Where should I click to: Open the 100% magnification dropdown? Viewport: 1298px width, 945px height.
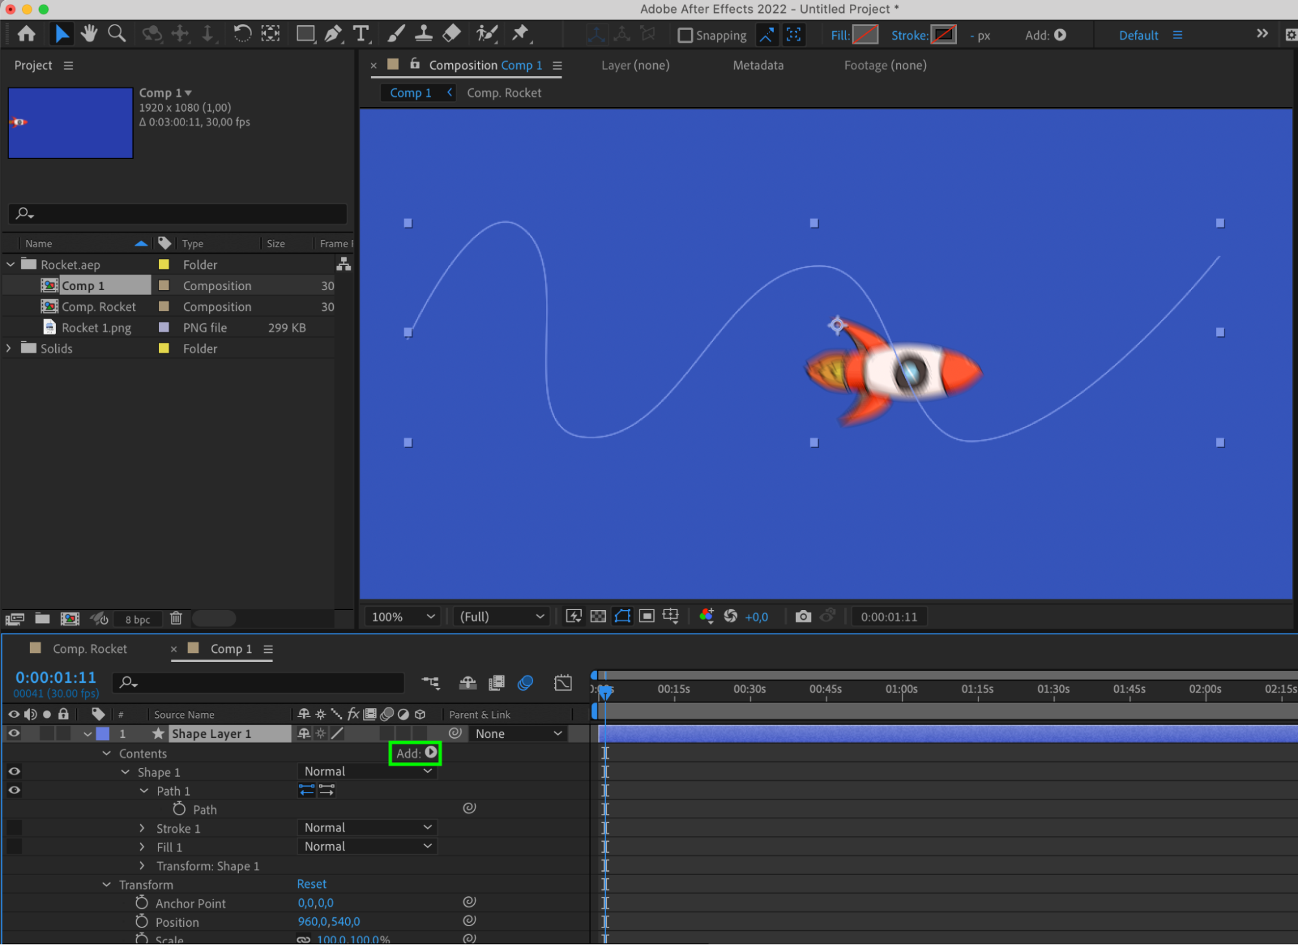(x=403, y=617)
